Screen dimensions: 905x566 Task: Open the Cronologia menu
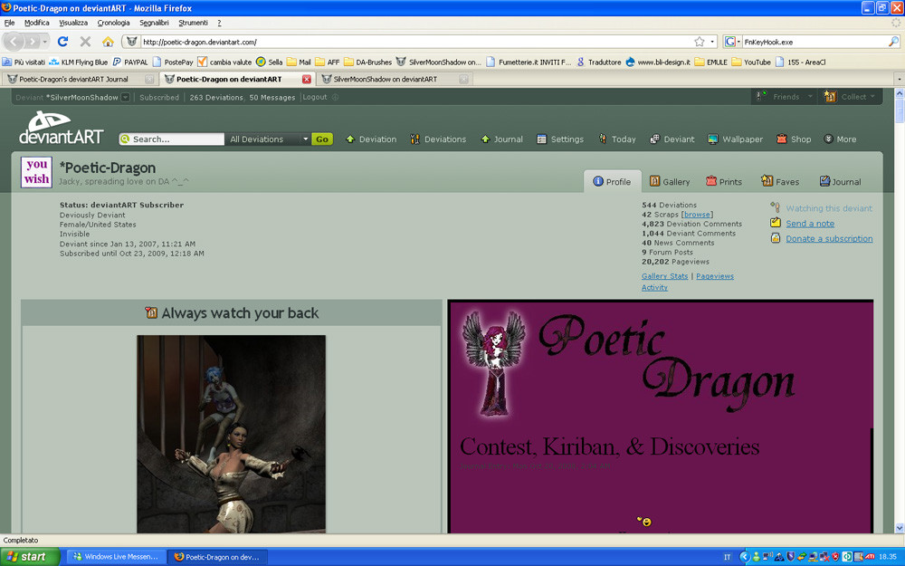(113, 23)
